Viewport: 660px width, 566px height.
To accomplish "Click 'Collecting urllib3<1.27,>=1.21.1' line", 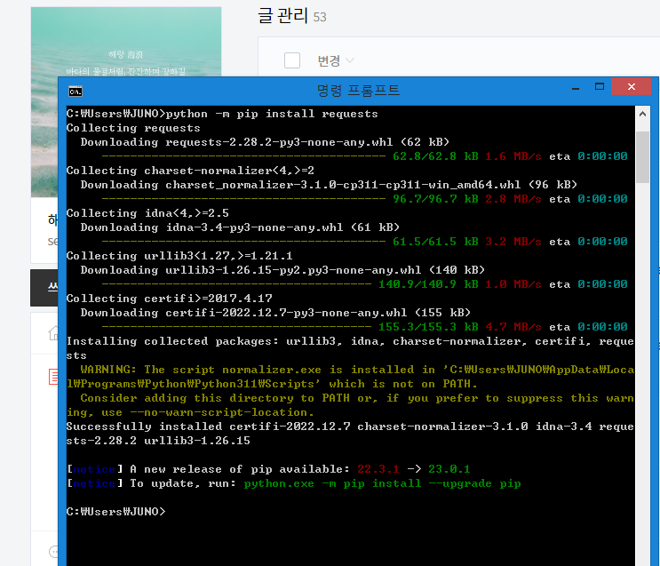I will [x=179, y=256].
